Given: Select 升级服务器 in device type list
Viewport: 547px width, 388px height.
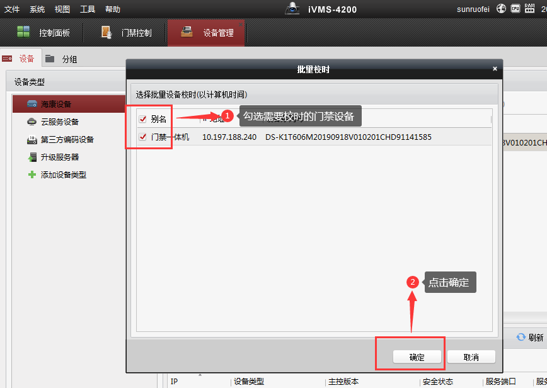Looking at the screenshot, I should [x=60, y=157].
